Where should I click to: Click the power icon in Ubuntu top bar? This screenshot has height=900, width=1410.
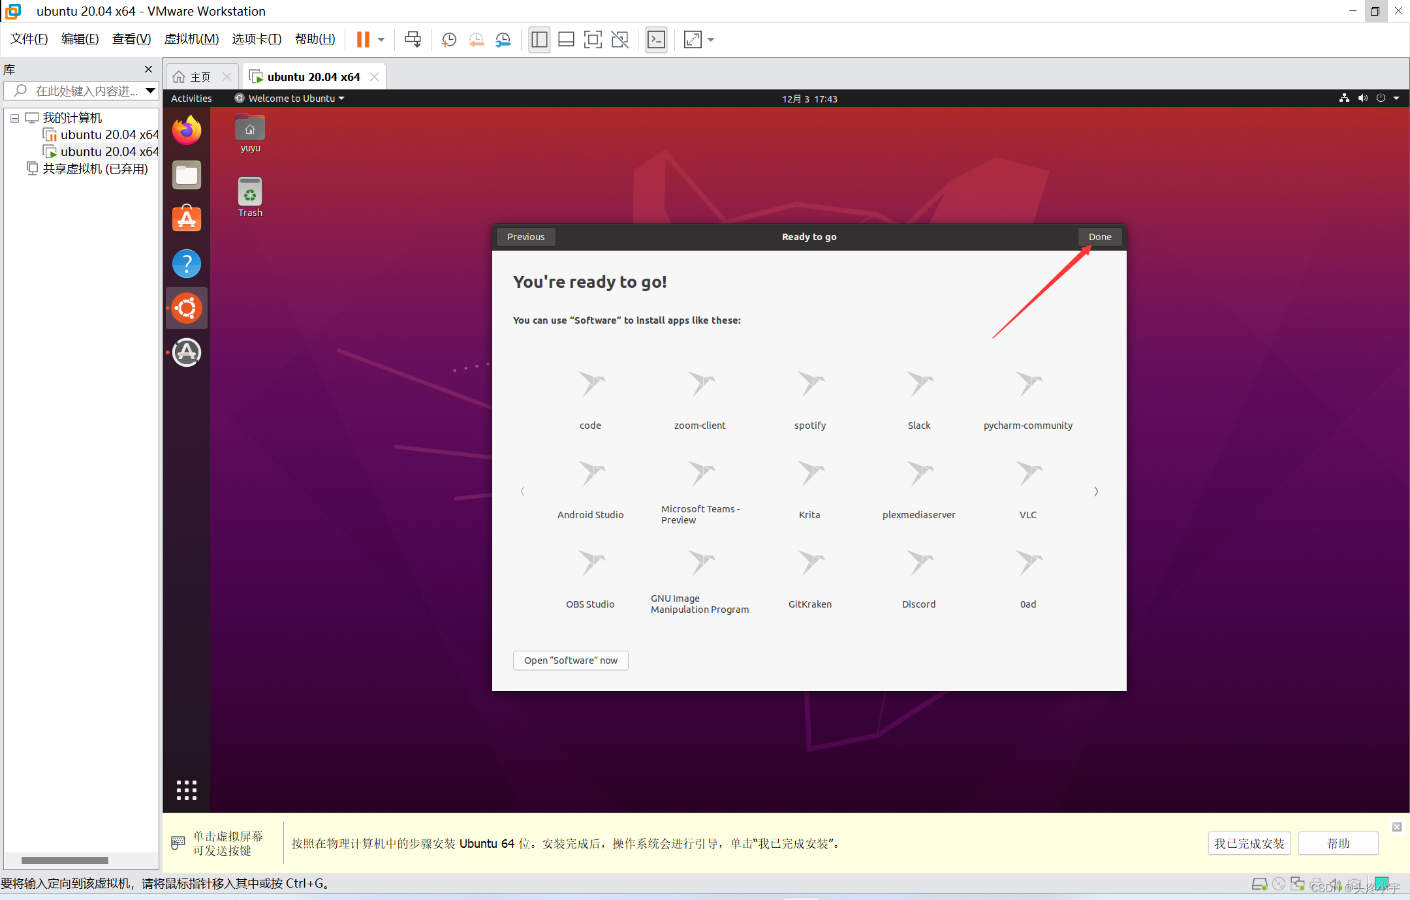pyautogui.click(x=1381, y=99)
